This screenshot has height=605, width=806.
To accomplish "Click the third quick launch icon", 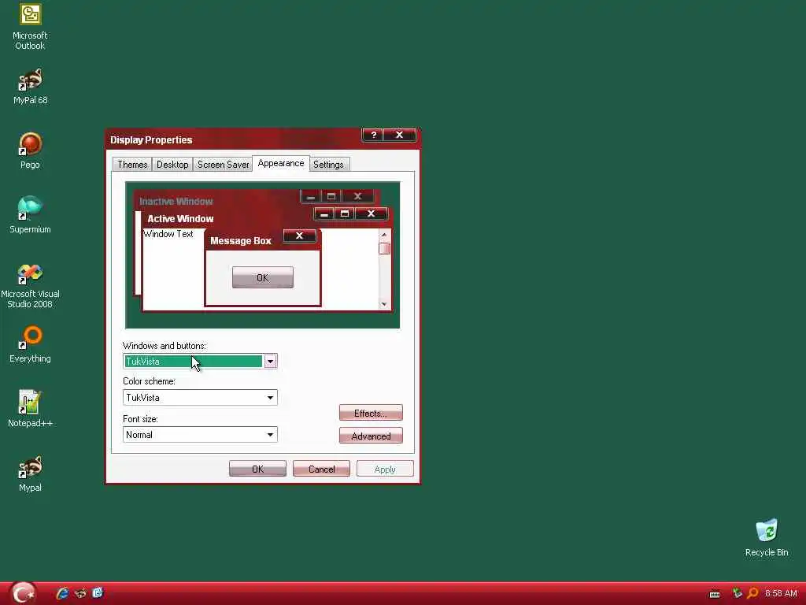I will coord(98,592).
